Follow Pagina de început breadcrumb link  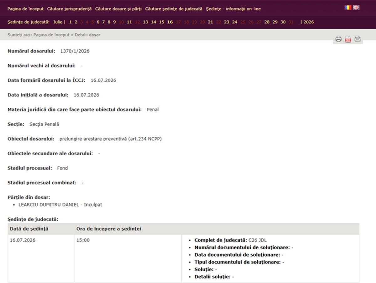point(51,35)
